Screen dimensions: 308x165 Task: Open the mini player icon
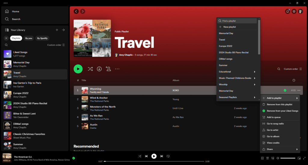(299, 158)
